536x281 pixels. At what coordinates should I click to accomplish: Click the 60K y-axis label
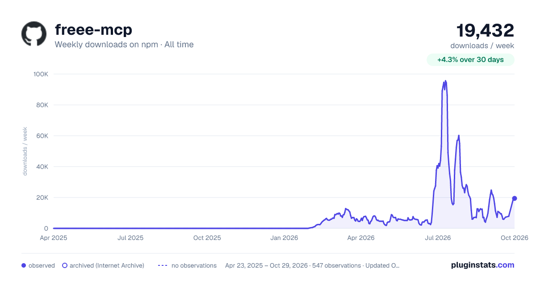coord(42,136)
